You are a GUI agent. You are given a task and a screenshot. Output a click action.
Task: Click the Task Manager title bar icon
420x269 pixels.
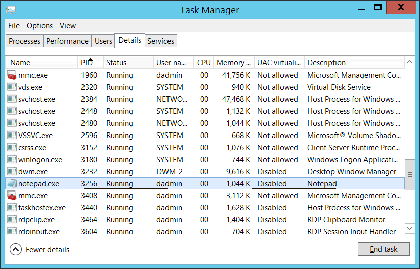point(11,10)
